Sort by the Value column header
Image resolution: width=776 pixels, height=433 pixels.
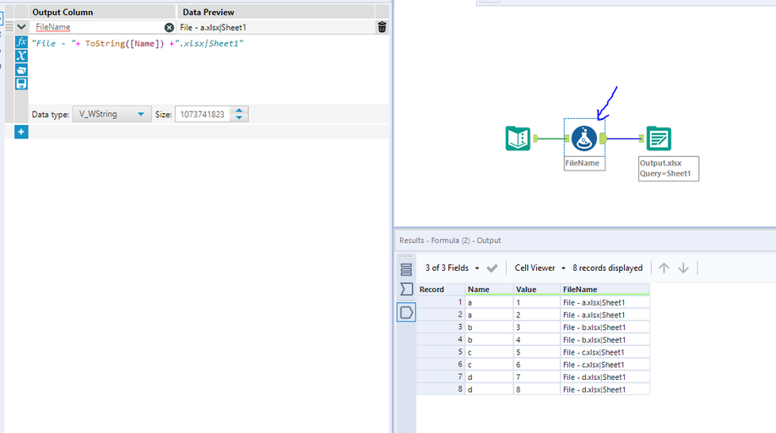tap(536, 290)
